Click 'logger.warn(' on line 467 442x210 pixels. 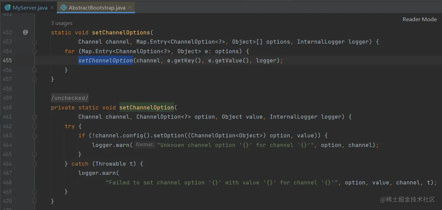99,173
